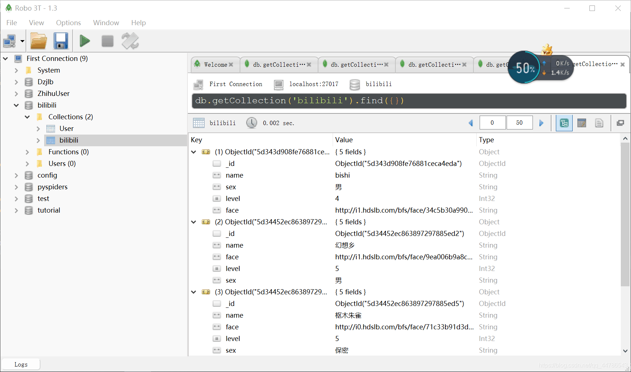
Task: Click the level value 4 in document 1
Action: click(337, 198)
